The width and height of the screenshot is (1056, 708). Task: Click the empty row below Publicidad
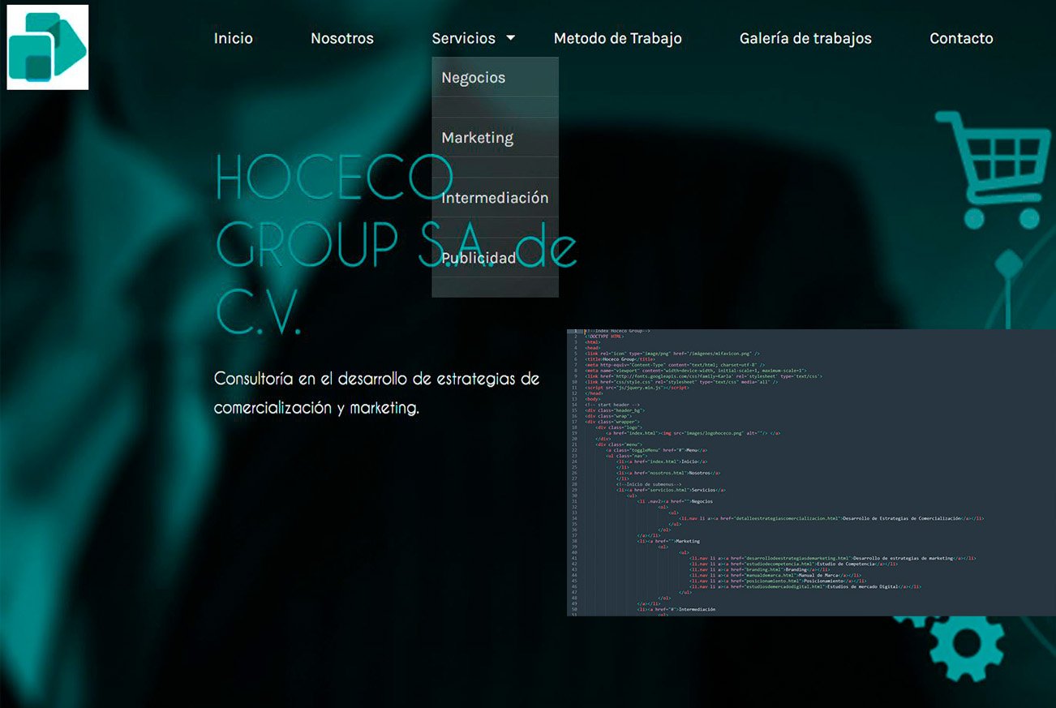(495, 287)
